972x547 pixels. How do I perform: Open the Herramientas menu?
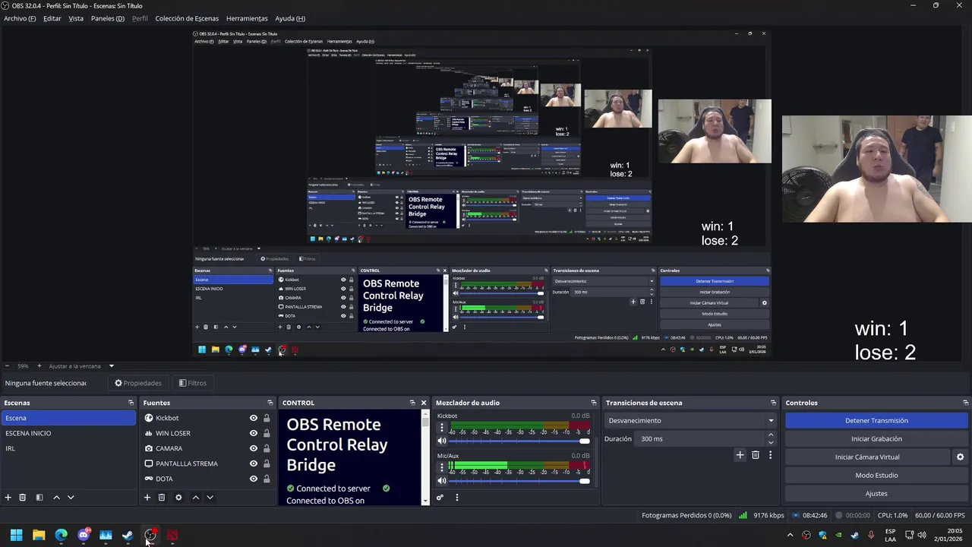click(247, 18)
